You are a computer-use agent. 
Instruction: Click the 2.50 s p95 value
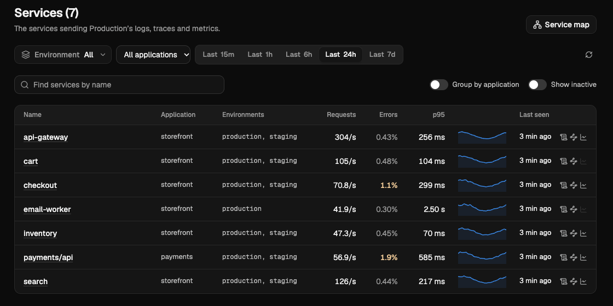(435, 210)
